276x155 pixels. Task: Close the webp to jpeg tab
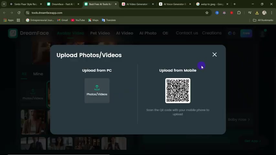(227, 4)
